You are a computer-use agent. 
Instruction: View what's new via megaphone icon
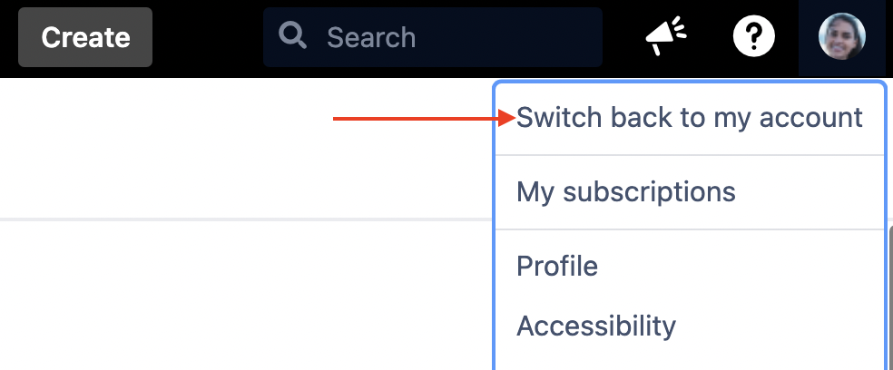point(666,37)
